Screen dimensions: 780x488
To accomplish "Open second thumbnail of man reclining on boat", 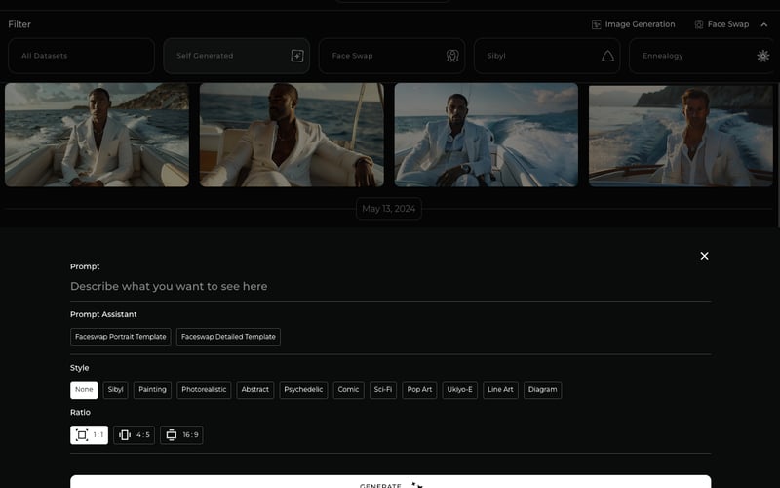I will pos(292,135).
